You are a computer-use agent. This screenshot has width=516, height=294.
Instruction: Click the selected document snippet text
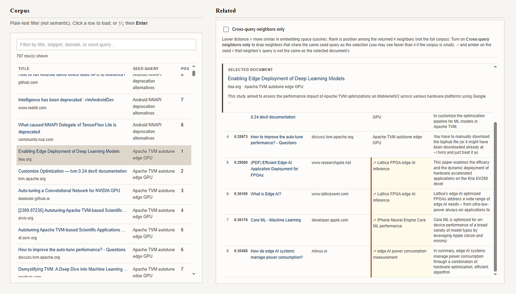click(357, 99)
